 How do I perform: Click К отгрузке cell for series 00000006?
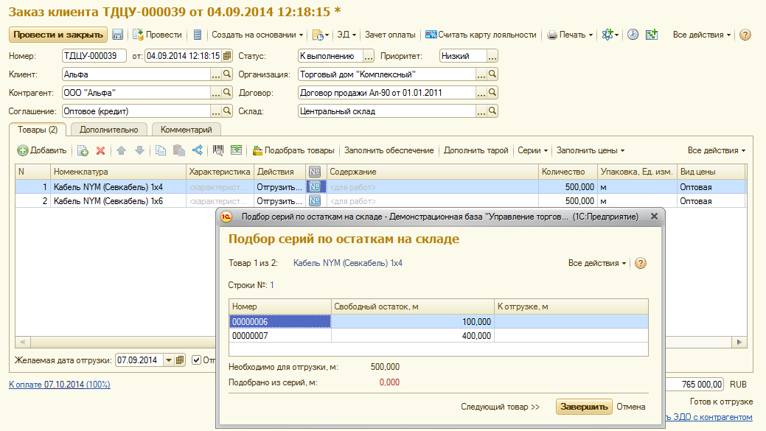tap(571, 322)
